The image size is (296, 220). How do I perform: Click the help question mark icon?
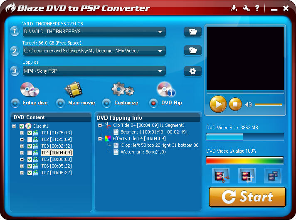pos(257,8)
